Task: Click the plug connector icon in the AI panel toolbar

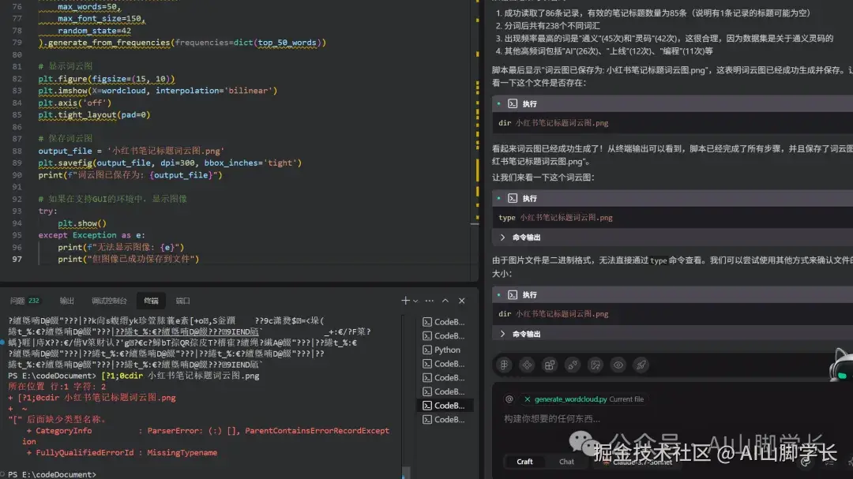Action: [x=573, y=365]
